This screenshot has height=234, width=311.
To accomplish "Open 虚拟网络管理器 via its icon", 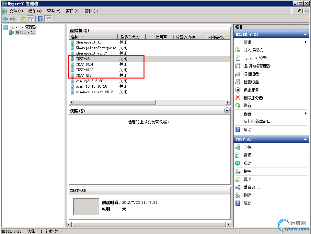I will (x=237, y=66).
